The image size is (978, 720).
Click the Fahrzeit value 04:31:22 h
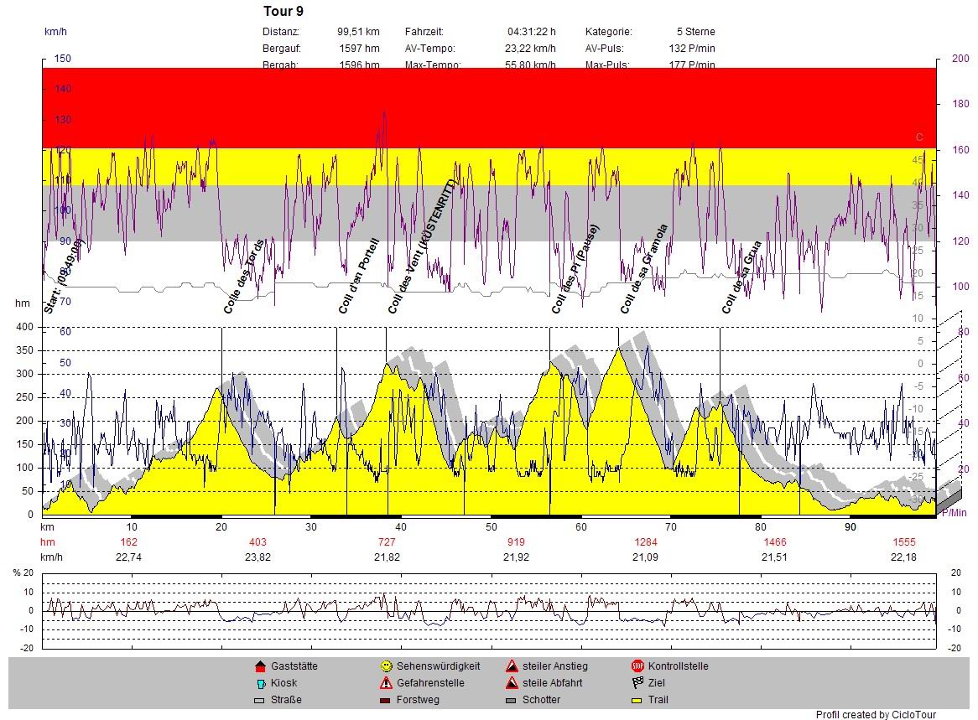(531, 32)
